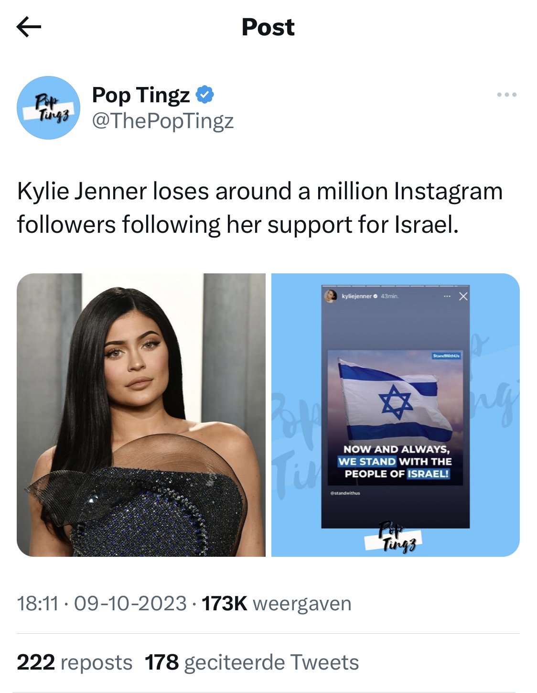Image resolution: width=537 pixels, height=693 pixels.
Task: Open the @ThePopTingz handle
Action: tap(163, 120)
